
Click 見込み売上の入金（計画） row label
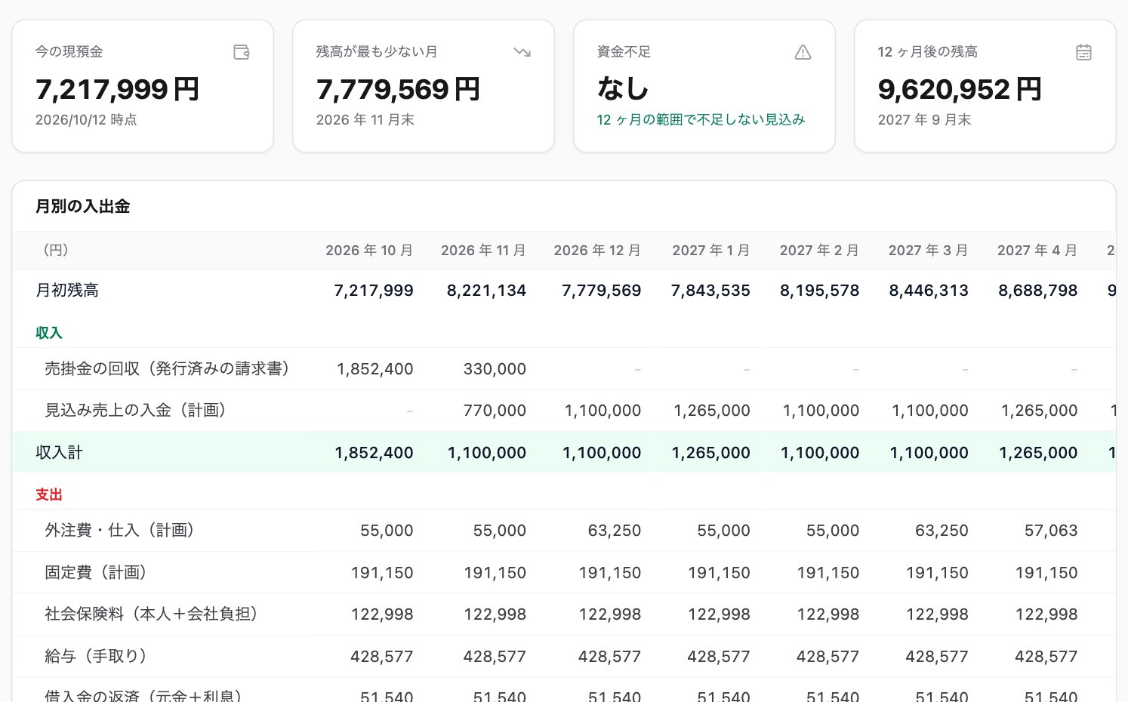pyautogui.click(x=135, y=410)
